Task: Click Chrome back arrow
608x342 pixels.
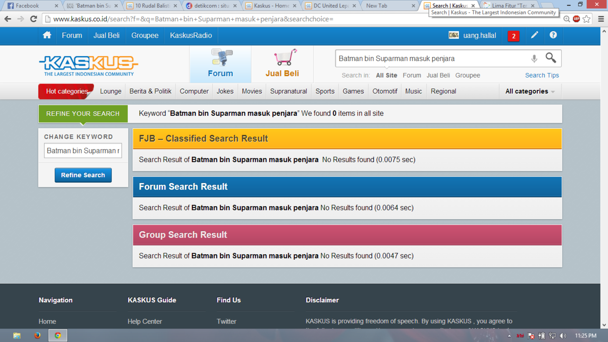Action: pos(8,19)
